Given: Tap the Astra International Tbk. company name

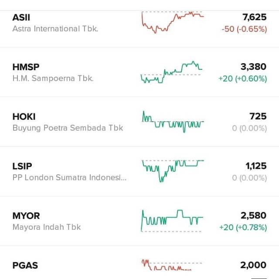Looking at the screenshot, I should click(55, 29).
